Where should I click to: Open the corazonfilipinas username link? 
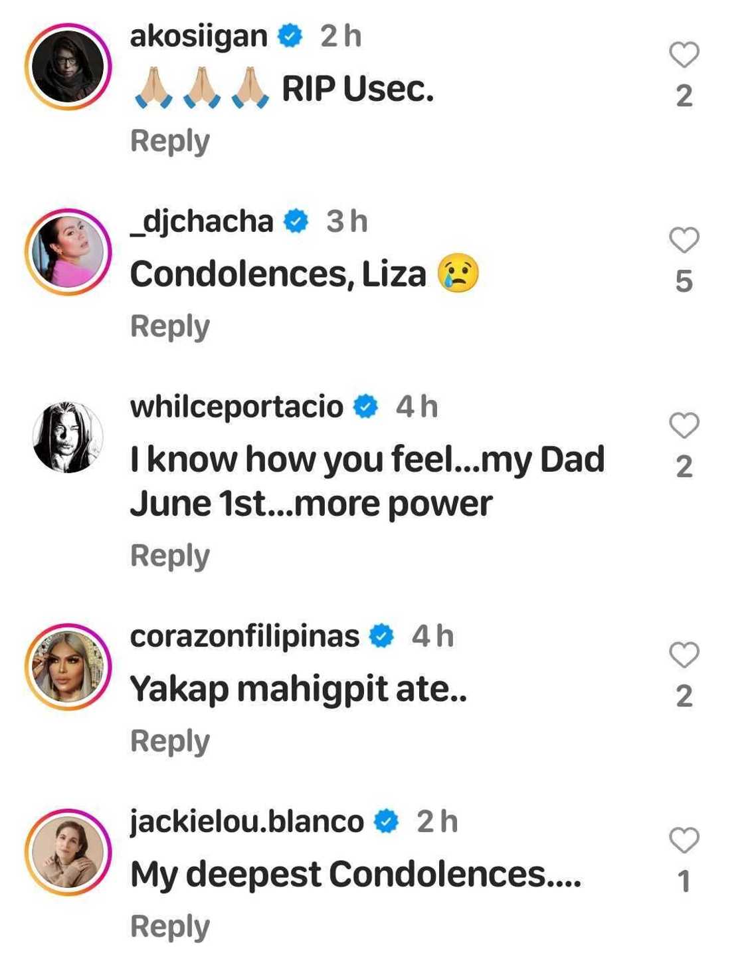[x=244, y=636]
